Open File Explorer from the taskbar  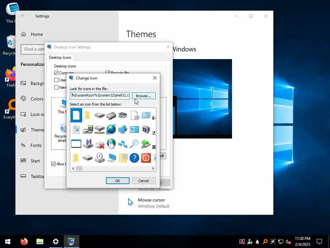coord(40,242)
